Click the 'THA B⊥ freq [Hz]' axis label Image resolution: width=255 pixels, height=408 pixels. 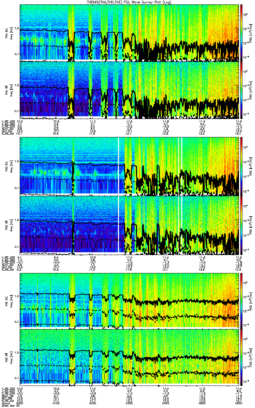[8, 33]
